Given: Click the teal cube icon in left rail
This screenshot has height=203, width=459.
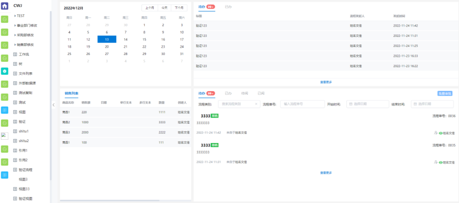Looking at the screenshot, I should pyautogui.click(x=5, y=71).
